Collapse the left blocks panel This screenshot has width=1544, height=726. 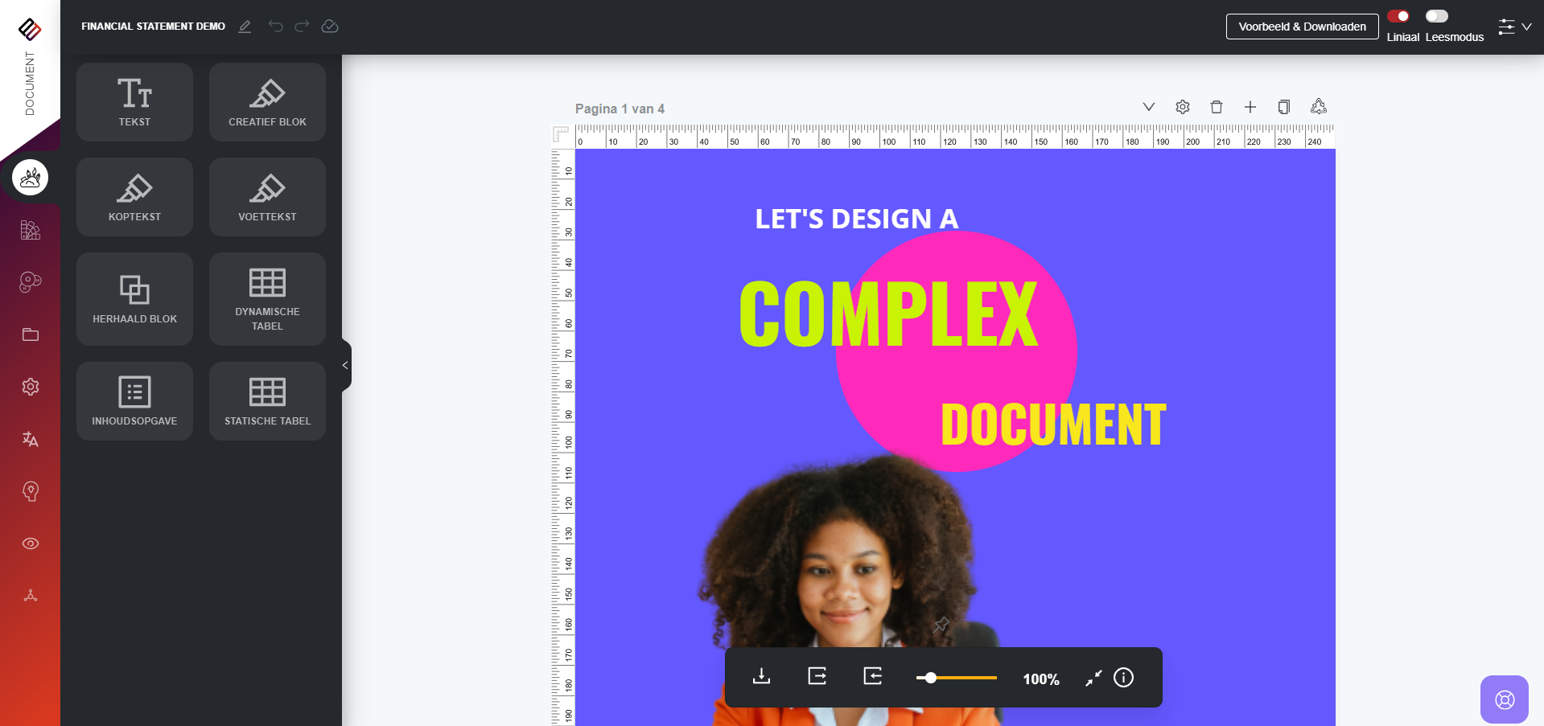pos(345,365)
